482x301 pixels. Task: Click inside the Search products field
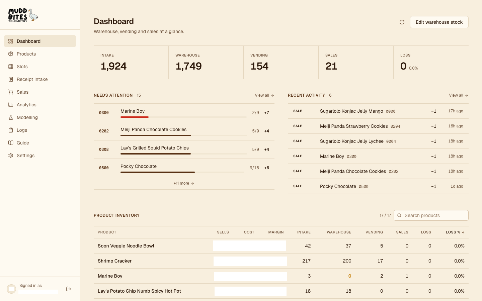(x=431, y=215)
